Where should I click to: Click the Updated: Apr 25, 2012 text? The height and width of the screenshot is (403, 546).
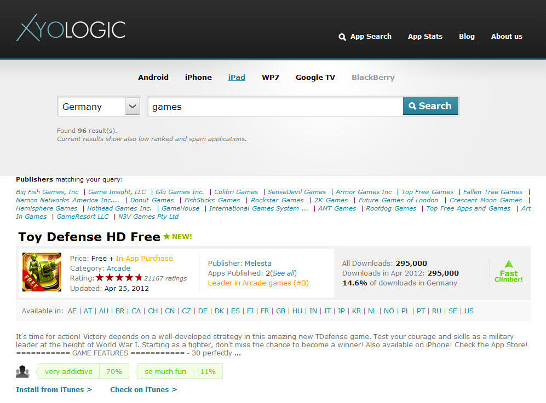click(110, 288)
